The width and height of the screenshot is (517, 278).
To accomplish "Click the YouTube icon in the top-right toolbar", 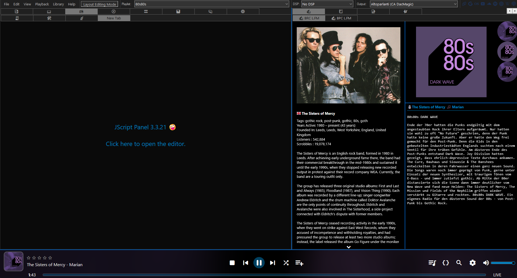I will (x=483, y=4).
